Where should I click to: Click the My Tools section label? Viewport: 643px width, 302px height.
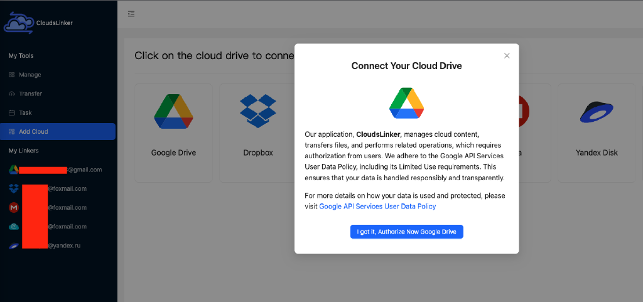click(x=21, y=55)
